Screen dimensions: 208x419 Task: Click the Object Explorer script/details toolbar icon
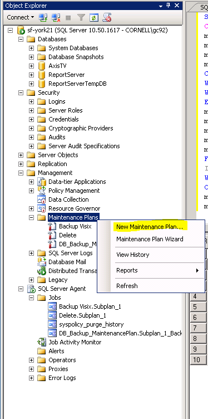coord(107,18)
